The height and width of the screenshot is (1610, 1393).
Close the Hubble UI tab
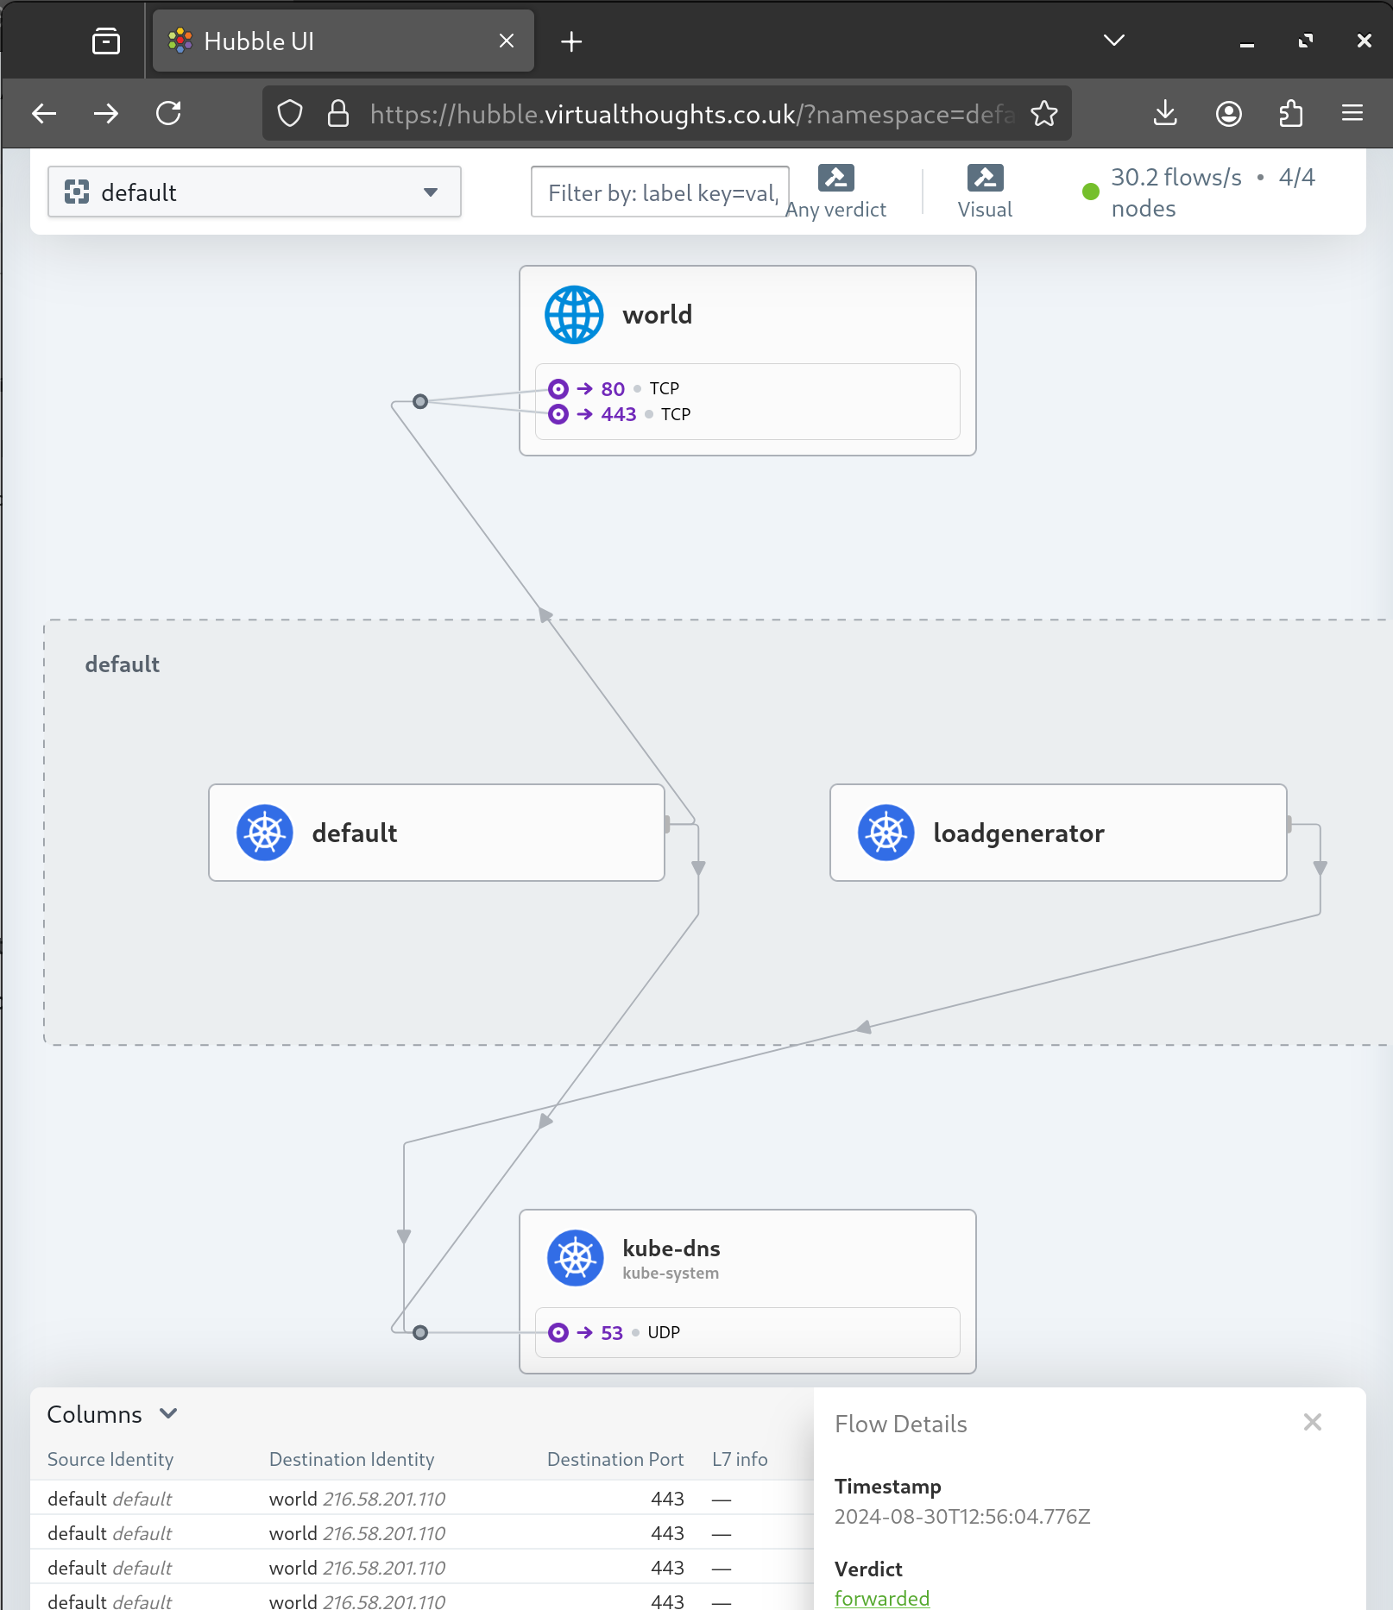507,41
